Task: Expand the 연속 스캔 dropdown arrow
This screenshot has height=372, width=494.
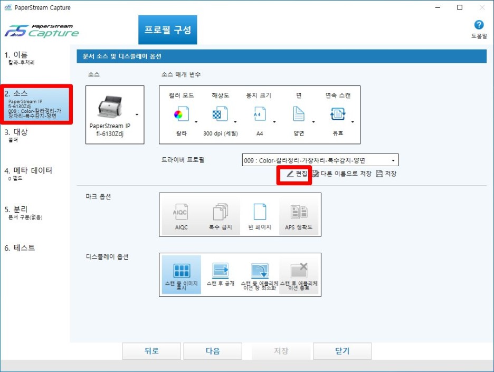Action: (353, 122)
